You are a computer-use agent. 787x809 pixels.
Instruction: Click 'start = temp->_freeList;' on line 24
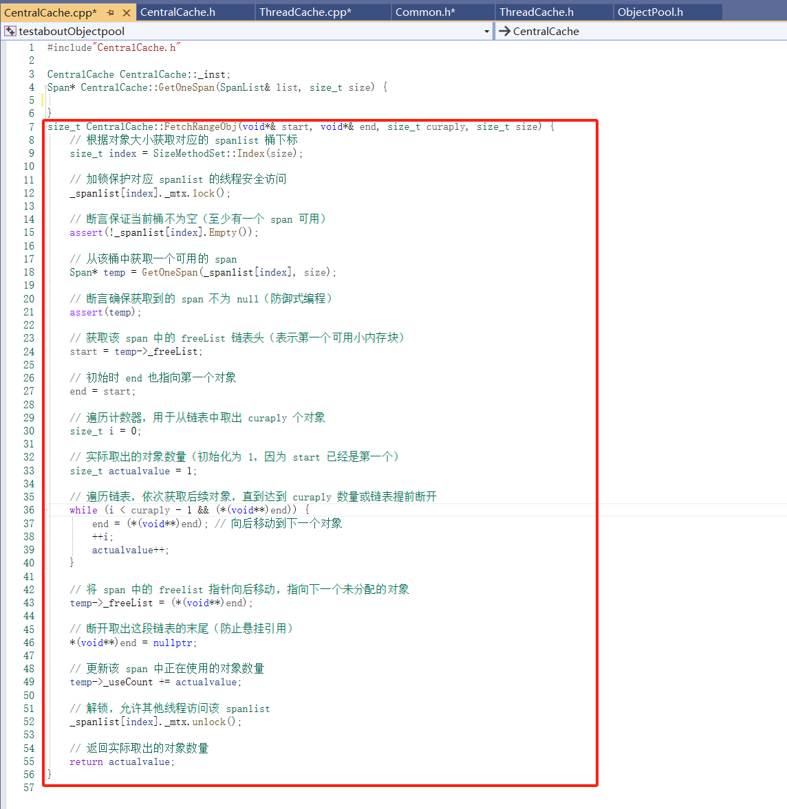coord(136,352)
